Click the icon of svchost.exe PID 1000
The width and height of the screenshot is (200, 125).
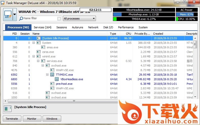pyautogui.click(x=48, y=97)
